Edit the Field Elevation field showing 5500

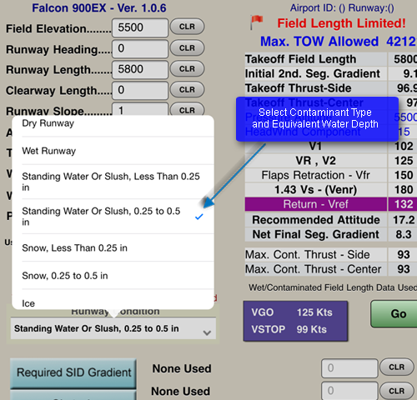140,27
